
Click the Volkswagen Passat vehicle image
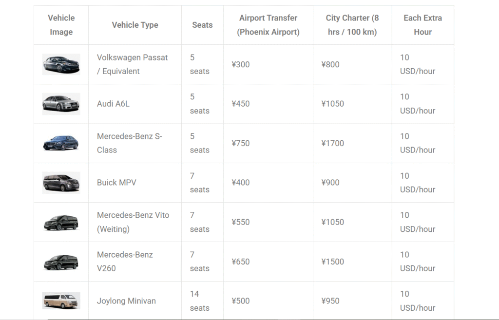click(61, 64)
